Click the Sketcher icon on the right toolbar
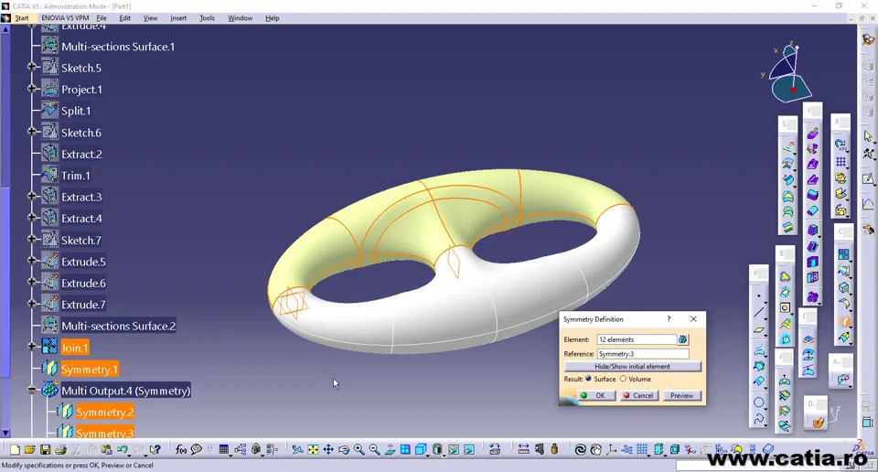878x472 pixels. tap(868, 179)
